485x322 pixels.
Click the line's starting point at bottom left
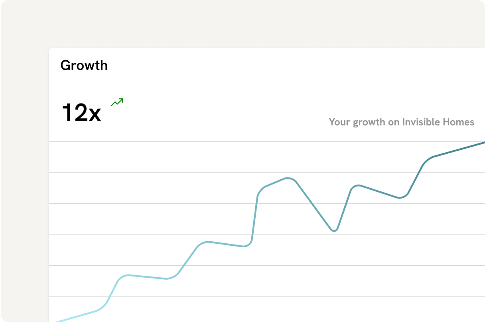coord(56,321)
